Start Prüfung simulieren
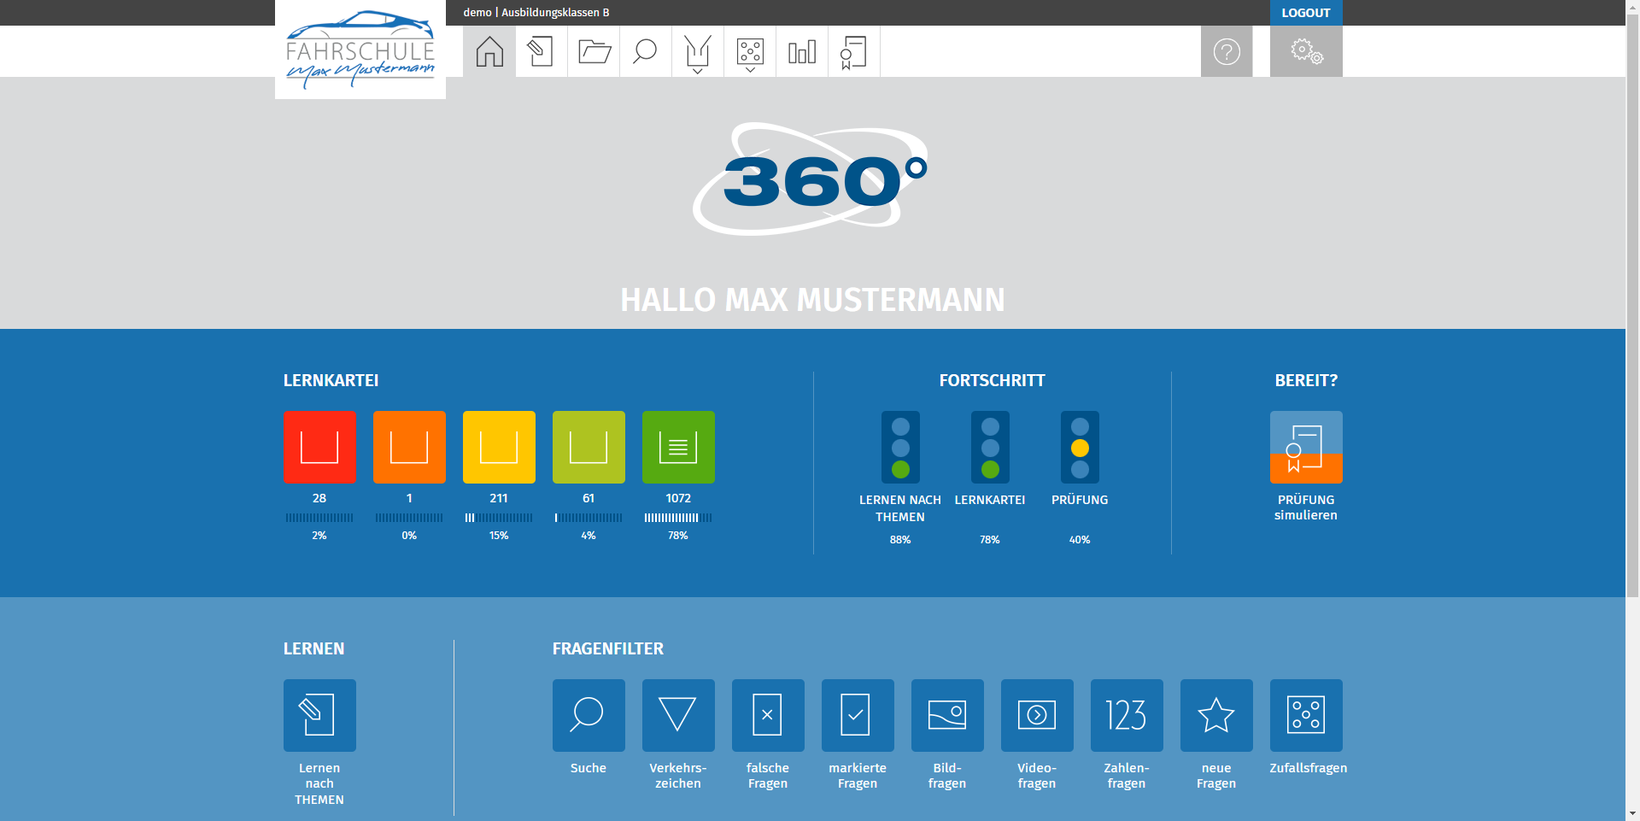The image size is (1640, 821). 1305,447
